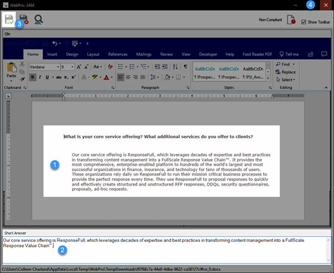Open the Comments speech bubble icon
This screenshot has height=273, width=334.
click(x=324, y=54)
